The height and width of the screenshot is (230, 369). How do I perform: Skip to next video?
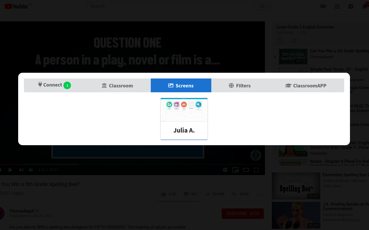click(x=21, y=170)
